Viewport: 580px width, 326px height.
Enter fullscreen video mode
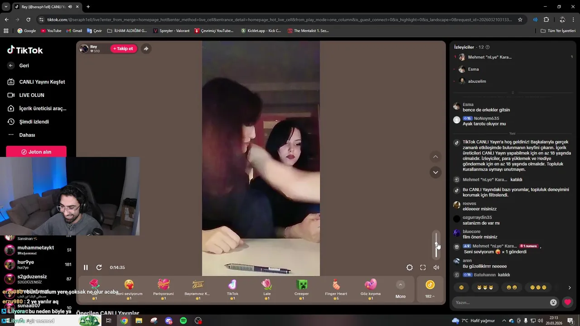pyautogui.click(x=423, y=268)
